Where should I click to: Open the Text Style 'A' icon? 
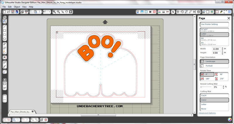[x=173, y=12]
